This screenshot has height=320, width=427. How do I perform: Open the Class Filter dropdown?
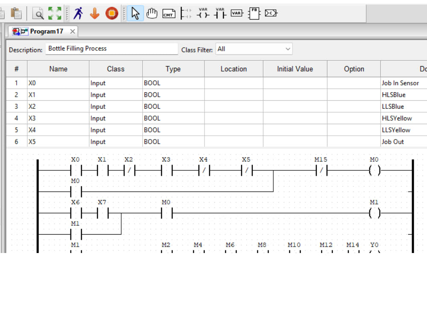pyautogui.click(x=254, y=49)
